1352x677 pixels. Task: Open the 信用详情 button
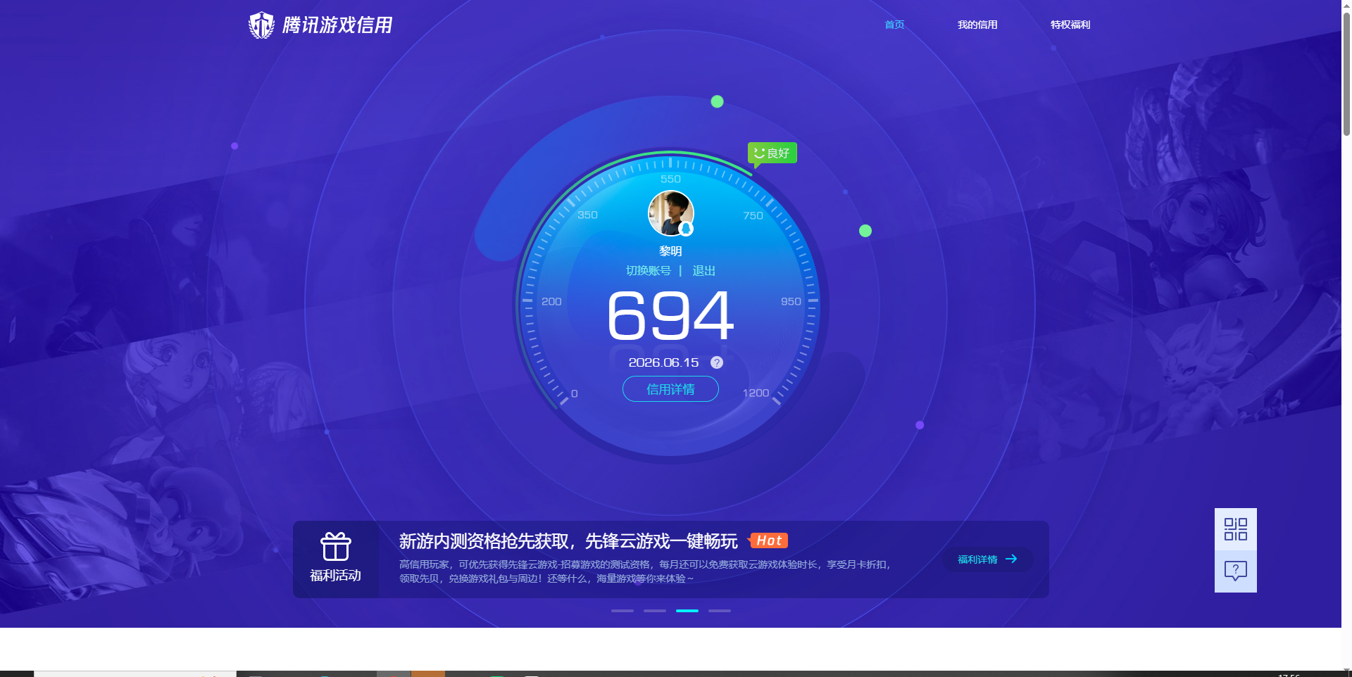point(670,389)
